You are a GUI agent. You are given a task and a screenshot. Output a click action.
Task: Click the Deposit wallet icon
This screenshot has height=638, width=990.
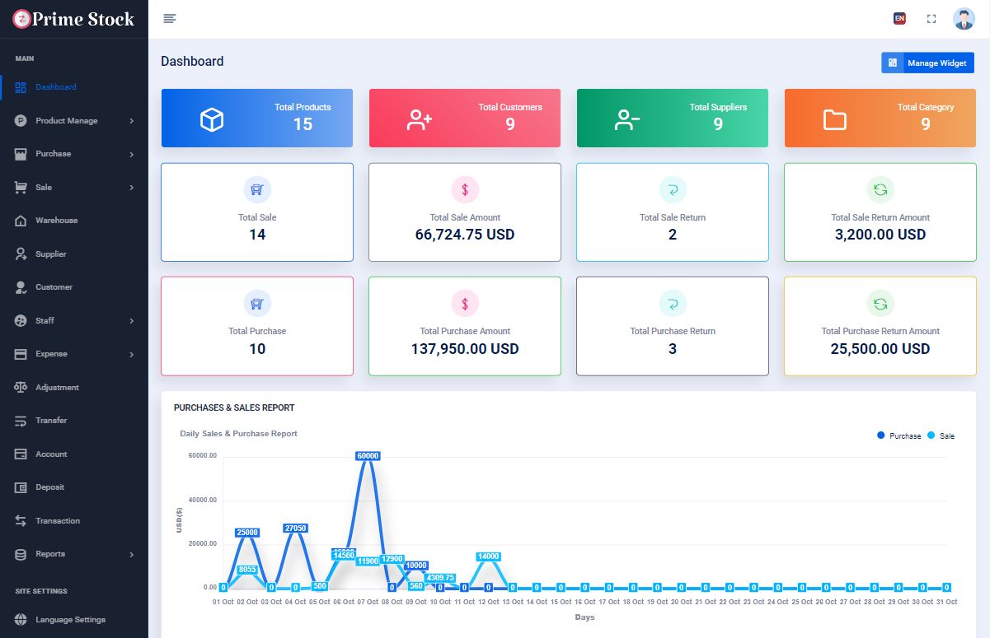pos(21,487)
